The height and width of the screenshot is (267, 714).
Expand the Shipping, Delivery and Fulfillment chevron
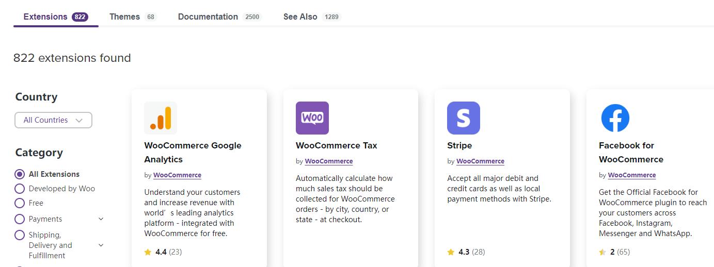point(101,245)
